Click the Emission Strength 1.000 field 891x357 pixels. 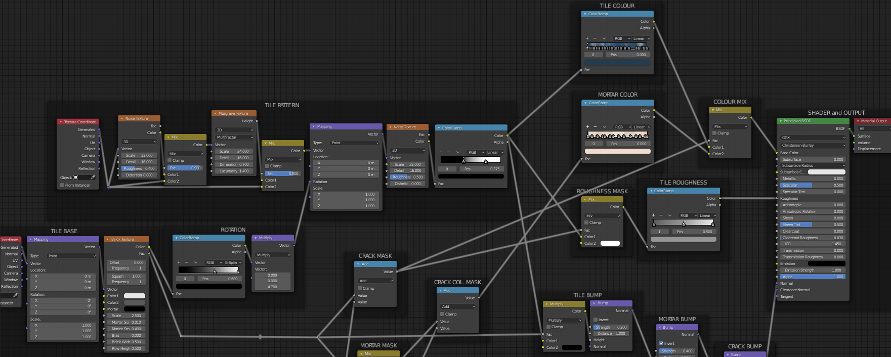coord(813,270)
